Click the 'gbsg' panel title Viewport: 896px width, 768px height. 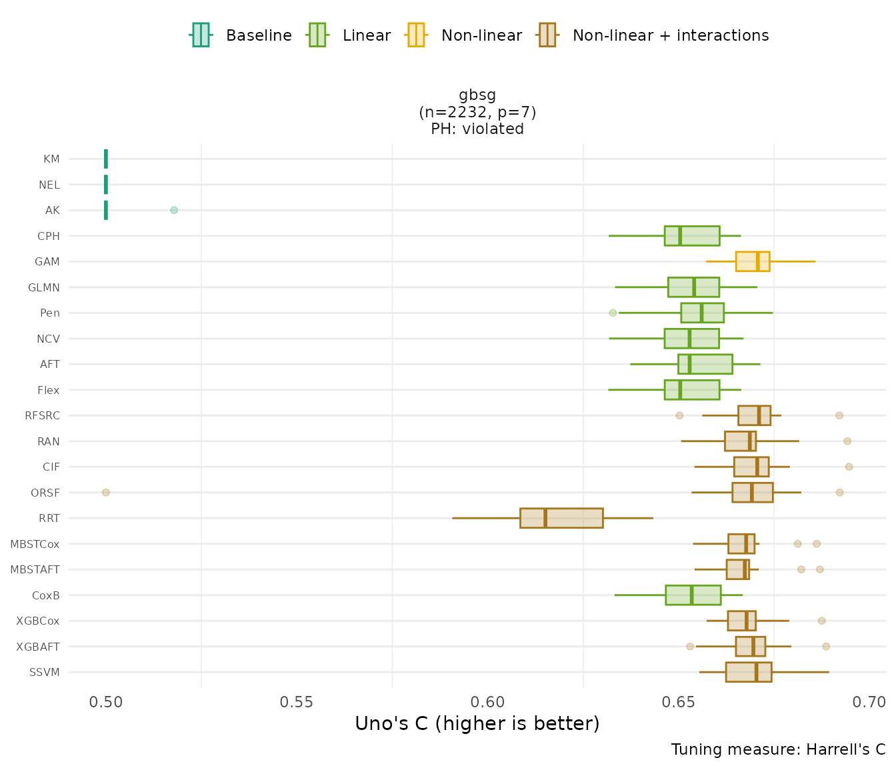pos(477,95)
